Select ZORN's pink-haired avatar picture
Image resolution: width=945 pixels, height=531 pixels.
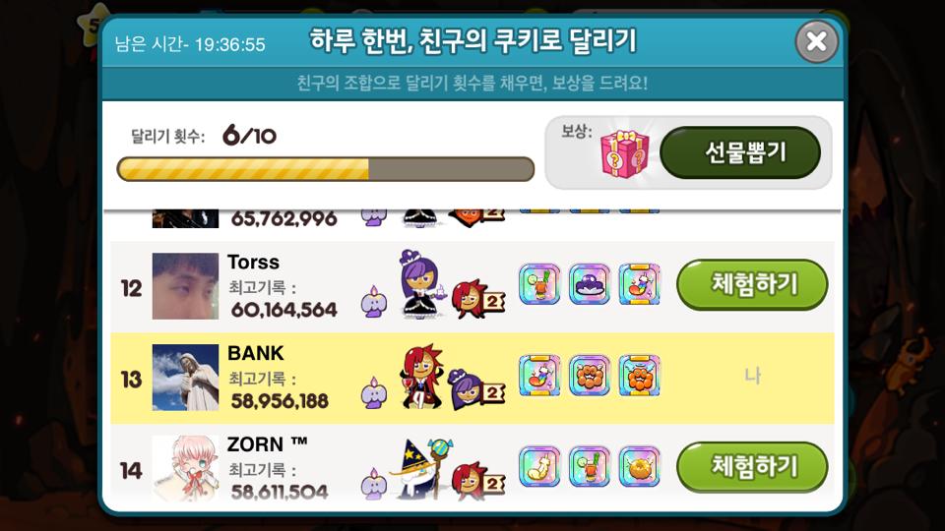[185, 468]
